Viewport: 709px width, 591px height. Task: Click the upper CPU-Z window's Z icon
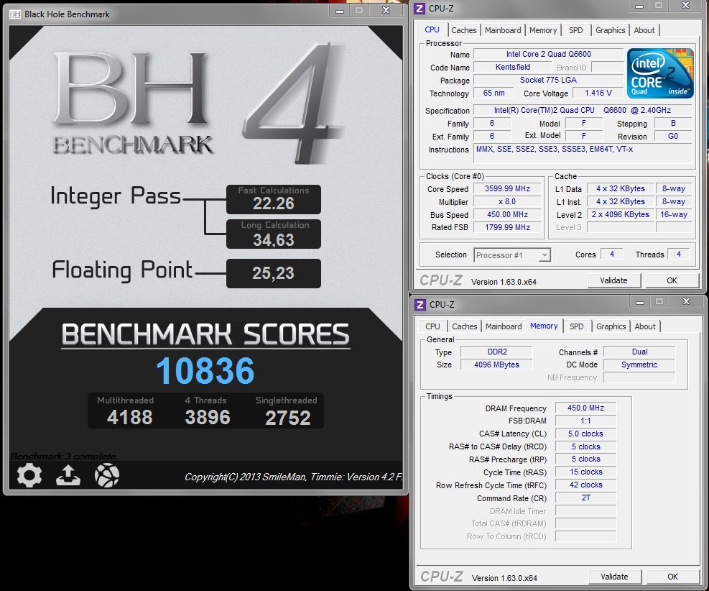click(420, 8)
